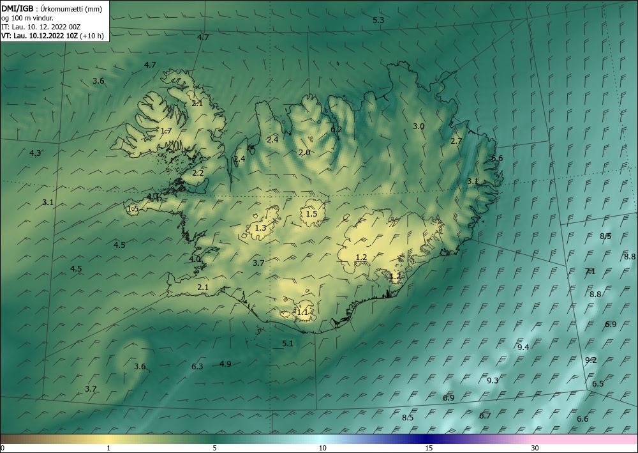Click the 5.3 value over the northern sea
The width and height of the screenshot is (638, 453).
(x=378, y=20)
